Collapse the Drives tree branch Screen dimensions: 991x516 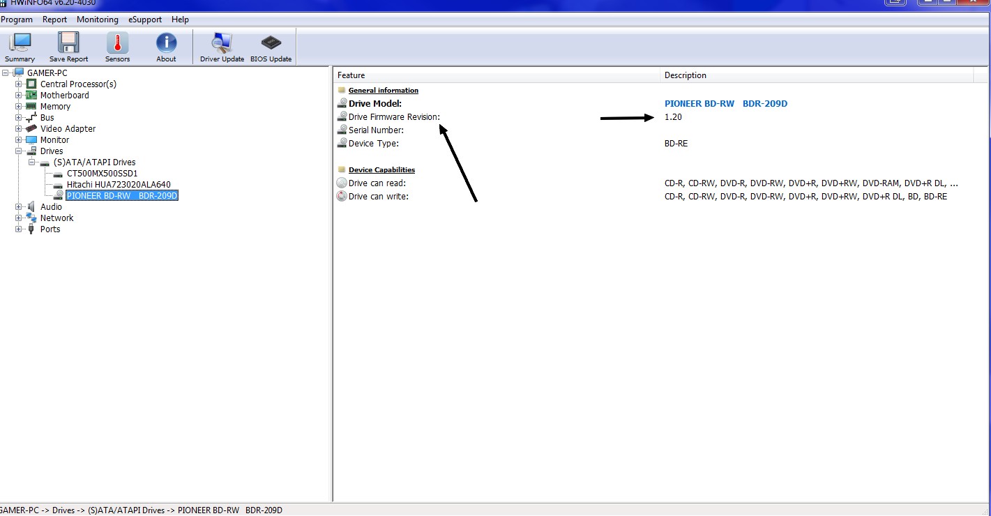pos(19,151)
